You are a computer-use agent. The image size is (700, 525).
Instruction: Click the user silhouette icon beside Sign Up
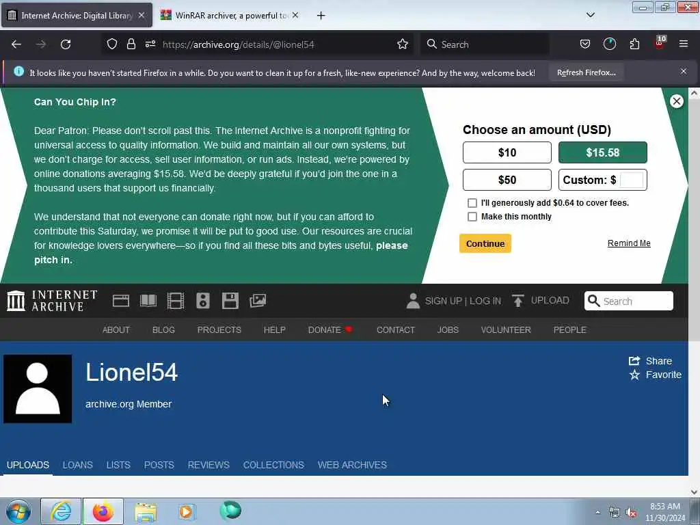[414, 301]
